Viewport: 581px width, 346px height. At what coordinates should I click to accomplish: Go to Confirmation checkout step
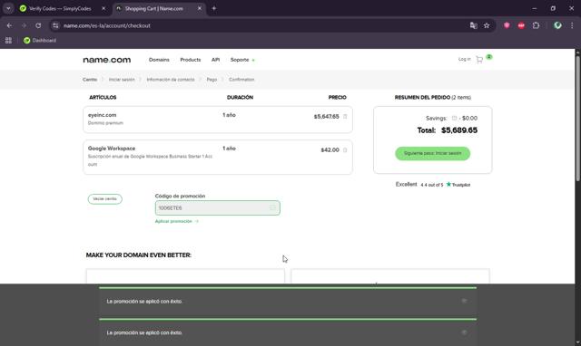click(x=241, y=80)
